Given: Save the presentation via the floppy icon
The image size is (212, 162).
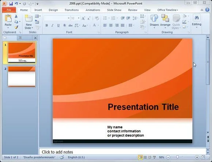Looking at the screenshot, I should point(11,4).
